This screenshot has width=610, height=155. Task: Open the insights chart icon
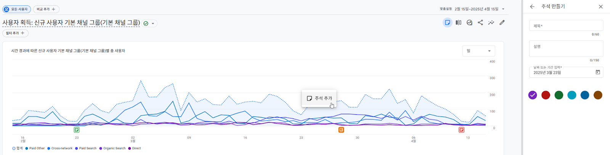click(x=469, y=22)
